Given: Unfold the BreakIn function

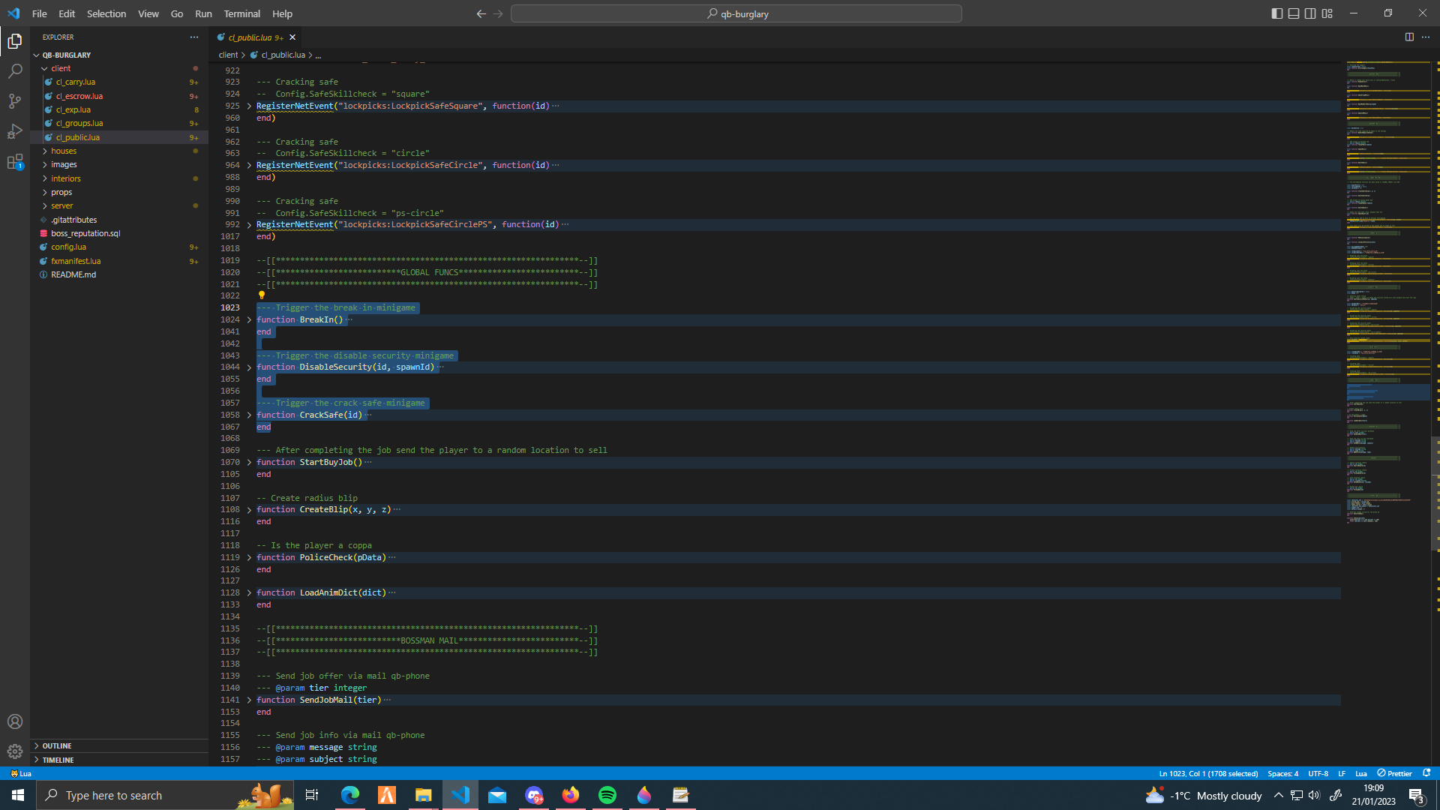Looking at the screenshot, I should [x=249, y=319].
